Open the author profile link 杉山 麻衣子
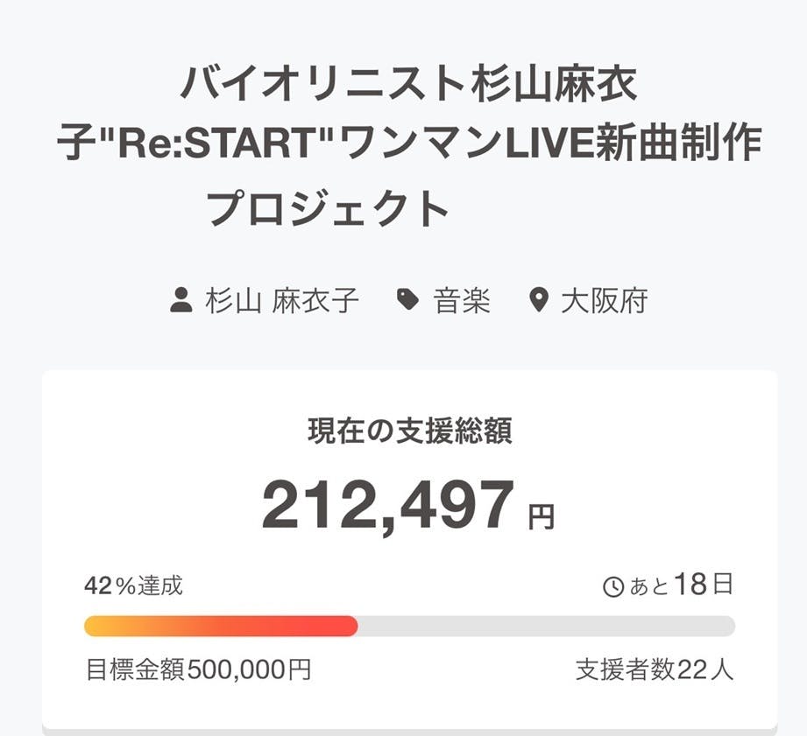The width and height of the screenshot is (807, 736). (x=282, y=301)
